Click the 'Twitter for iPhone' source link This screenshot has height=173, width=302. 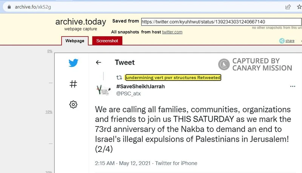point(176,163)
